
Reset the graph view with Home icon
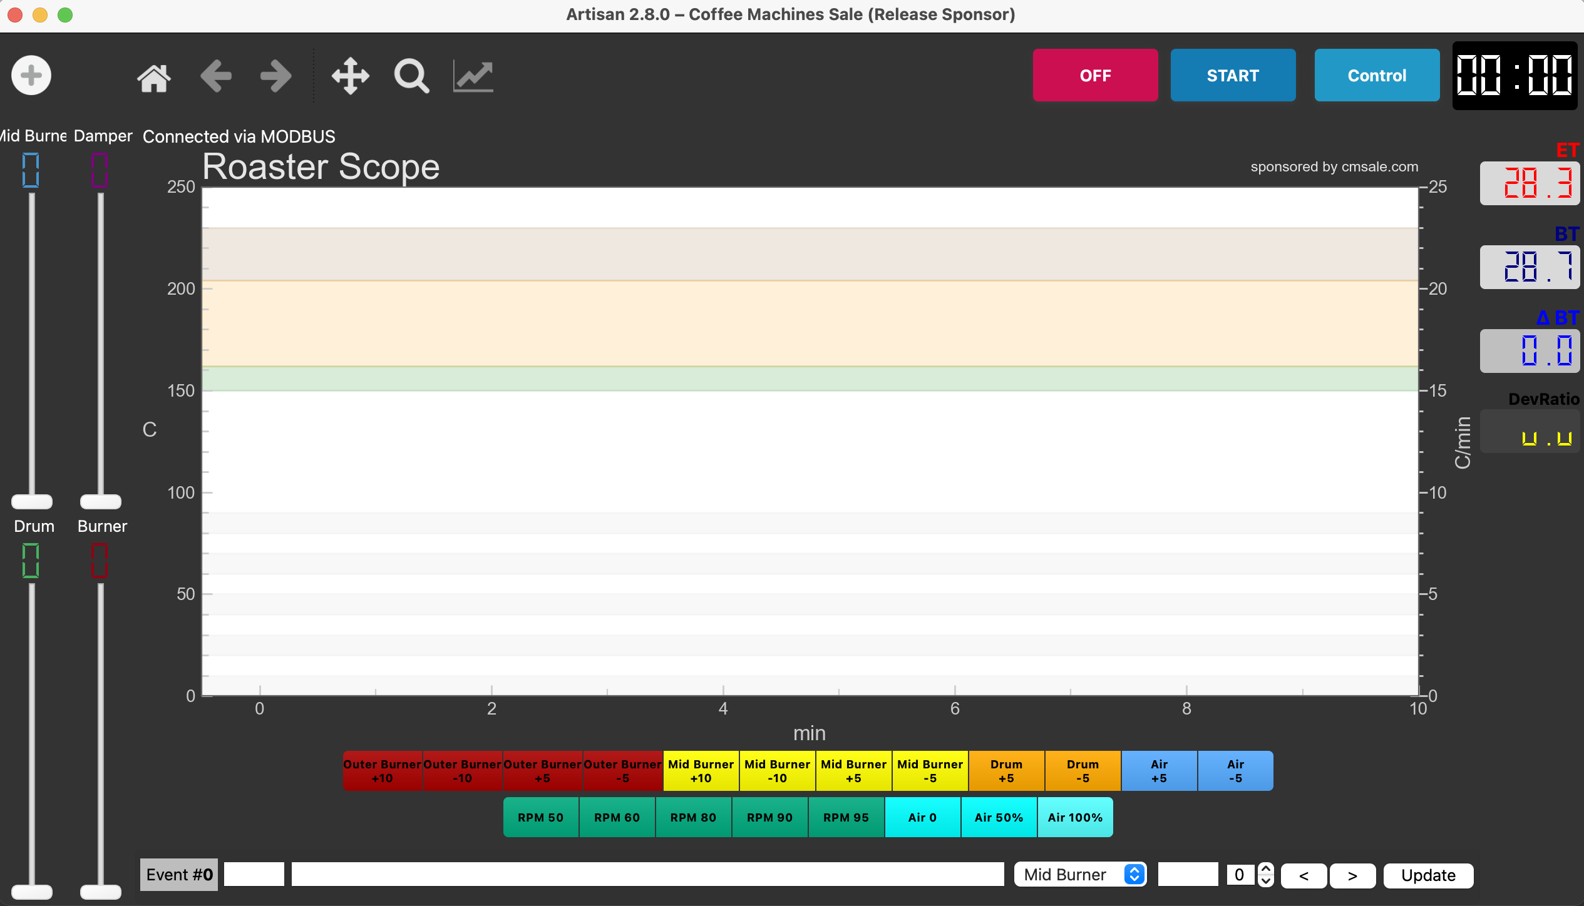154,77
